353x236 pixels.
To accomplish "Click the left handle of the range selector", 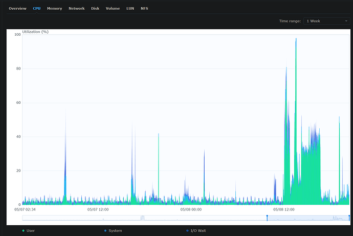I will click(x=267, y=218).
